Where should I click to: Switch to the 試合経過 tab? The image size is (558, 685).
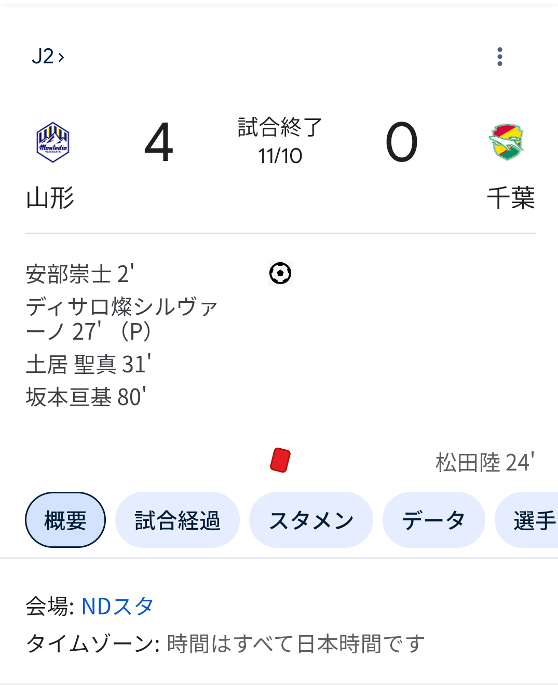[x=178, y=520]
